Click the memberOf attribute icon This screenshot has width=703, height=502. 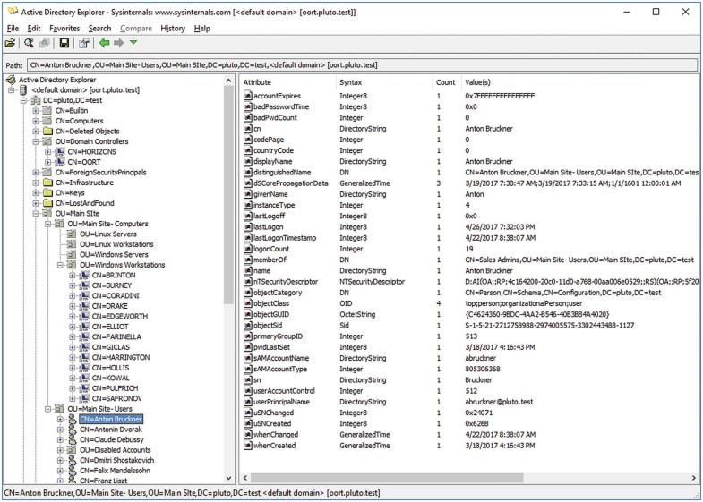248,260
